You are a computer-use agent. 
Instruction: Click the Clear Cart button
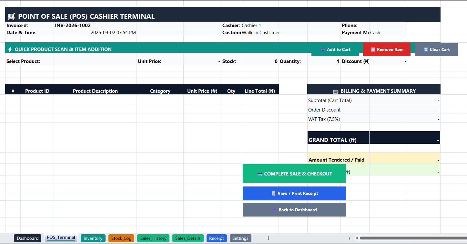[x=436, y=49]
